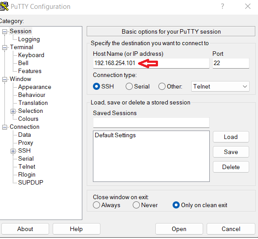Viewport: 258px width, 239px height.
Task: Open the Bell settings category
Action: (23, 63)
